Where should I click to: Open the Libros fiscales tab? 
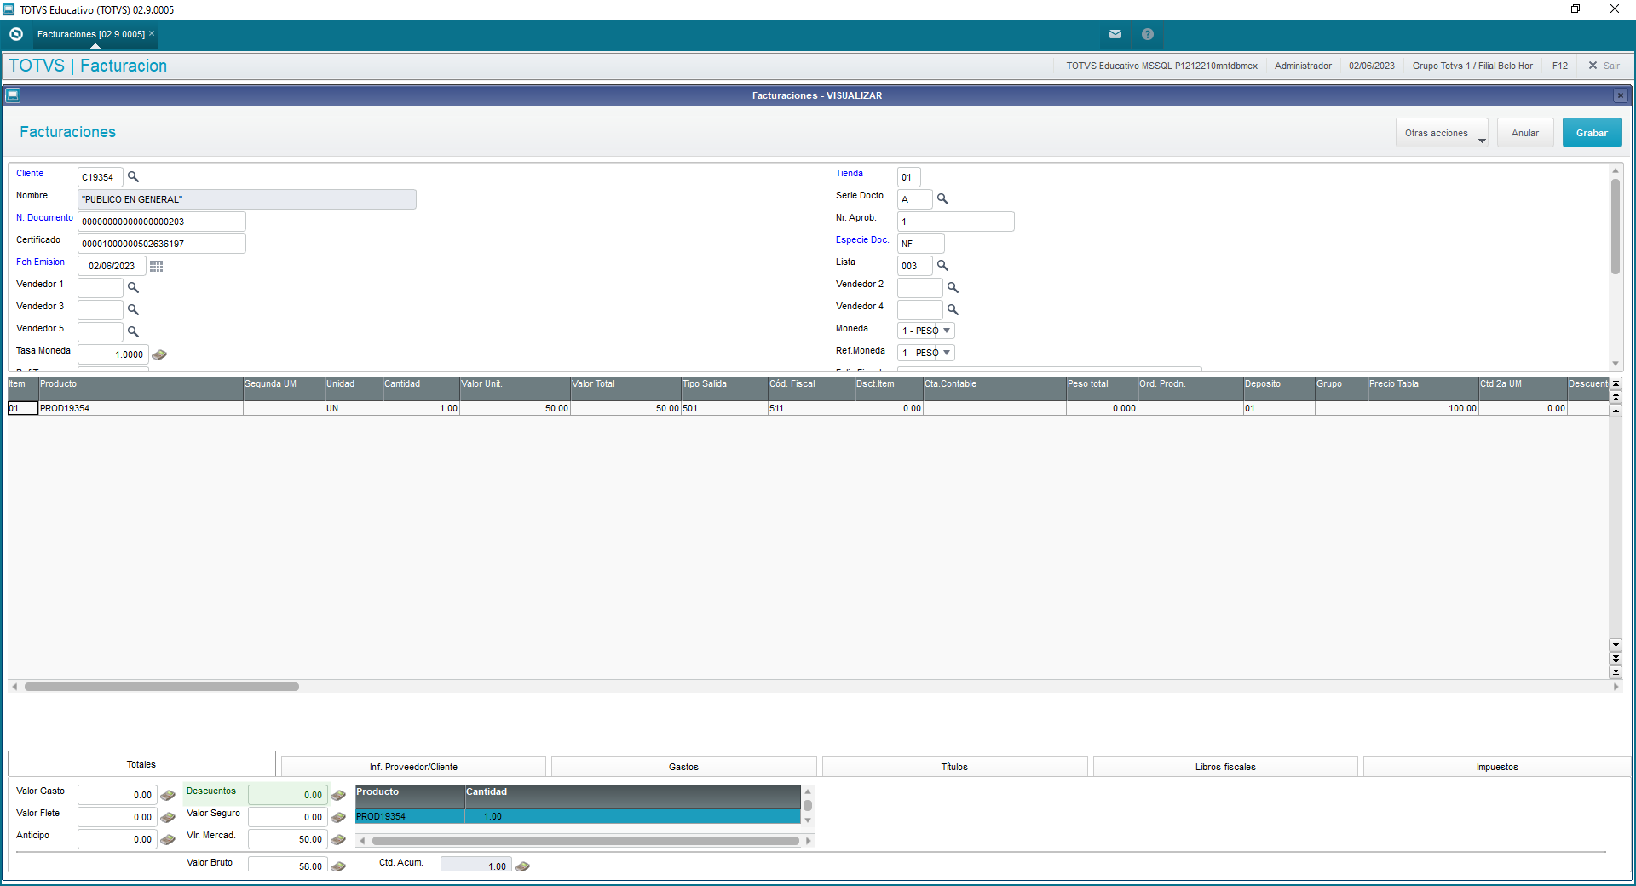coord(1225,767)
